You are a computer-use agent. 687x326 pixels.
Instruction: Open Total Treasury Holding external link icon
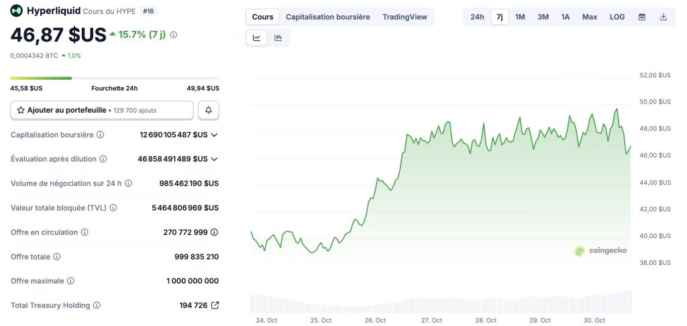coord(215,305)
